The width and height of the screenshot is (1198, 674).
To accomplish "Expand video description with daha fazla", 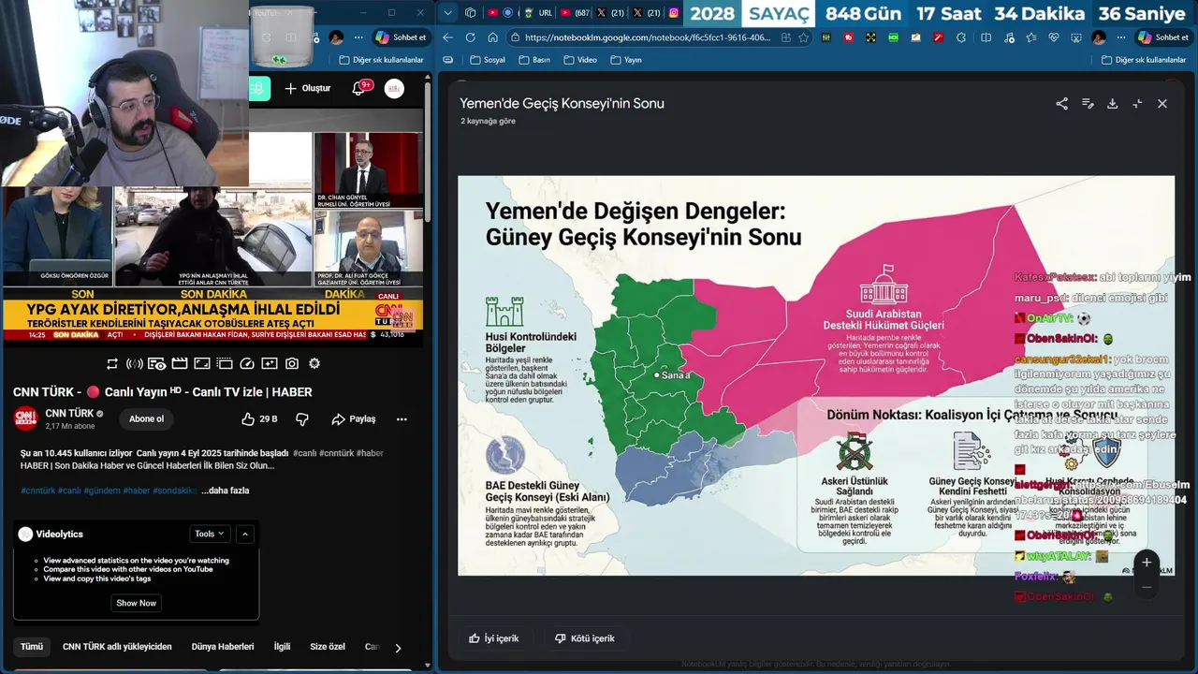I will click(225, 491).
